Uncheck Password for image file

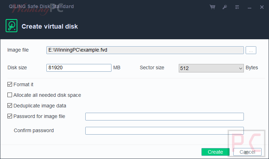point(10,116)
